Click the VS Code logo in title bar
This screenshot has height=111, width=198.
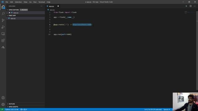2,2
